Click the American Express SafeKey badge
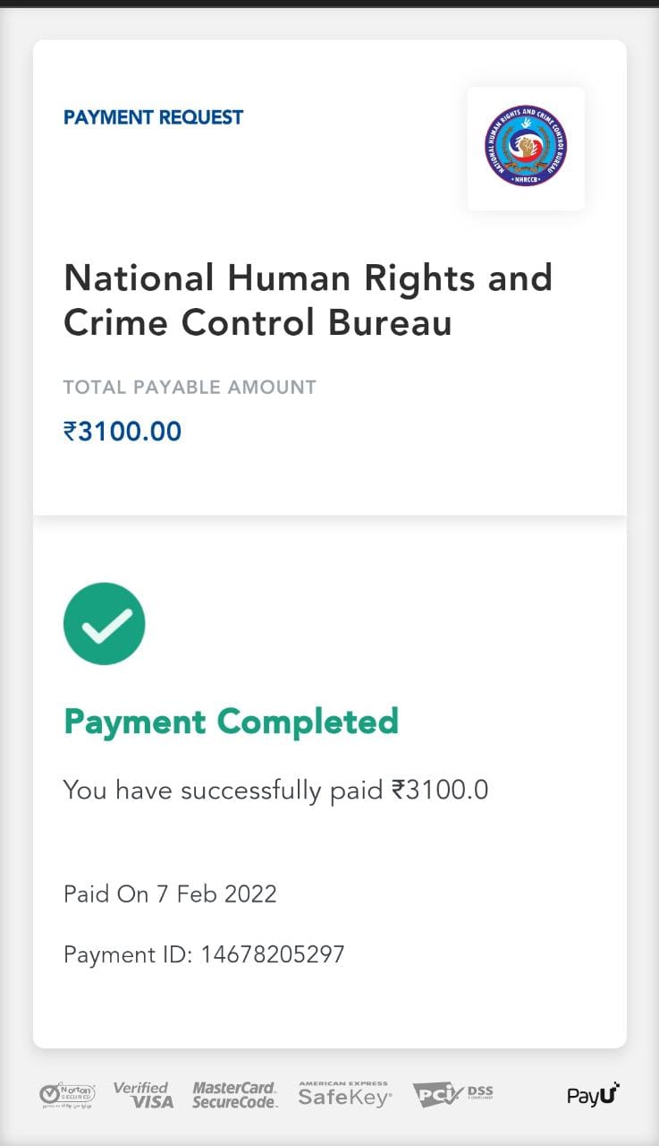The width and height of the screenshot is (659, 1146). pos(344,1093)
